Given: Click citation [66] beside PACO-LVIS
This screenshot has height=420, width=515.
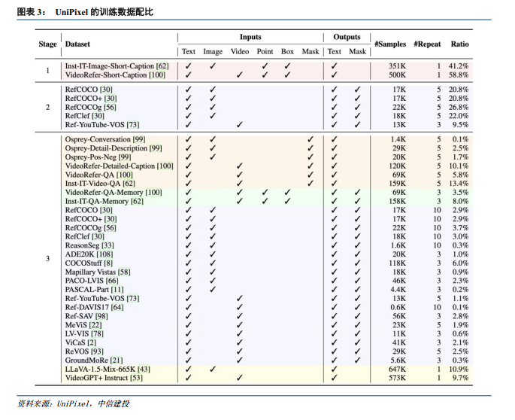Looking at the screenshot, I should (111, 281).
